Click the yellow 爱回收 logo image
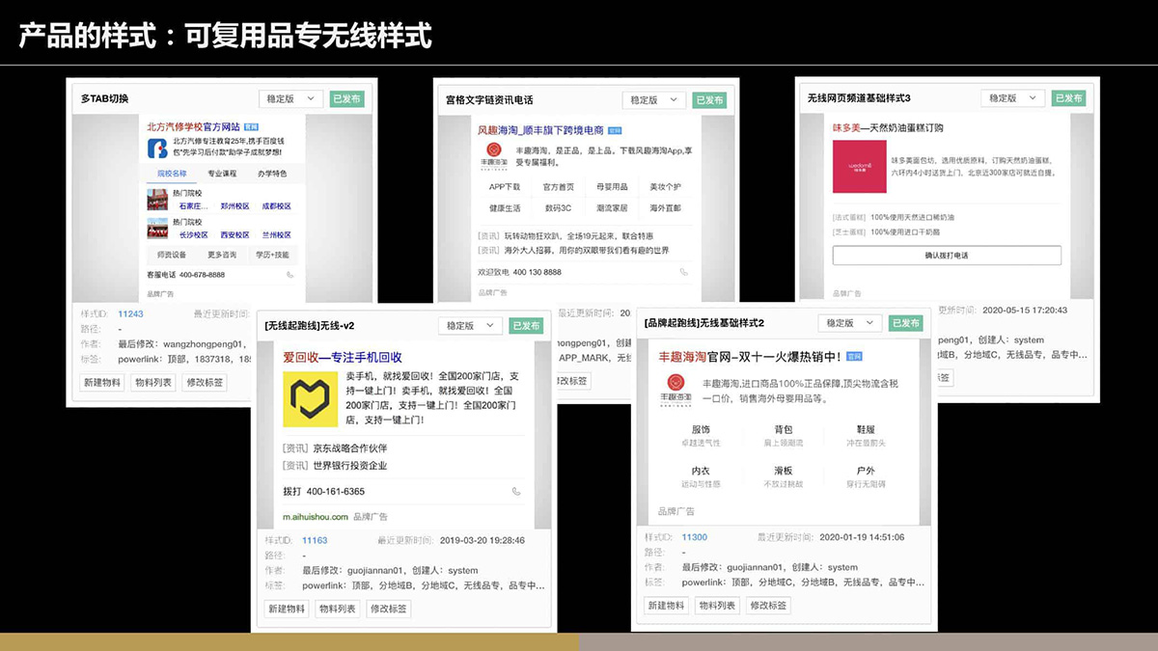The height and width of the screenshot is (651, 1158). tap(307, 400)
